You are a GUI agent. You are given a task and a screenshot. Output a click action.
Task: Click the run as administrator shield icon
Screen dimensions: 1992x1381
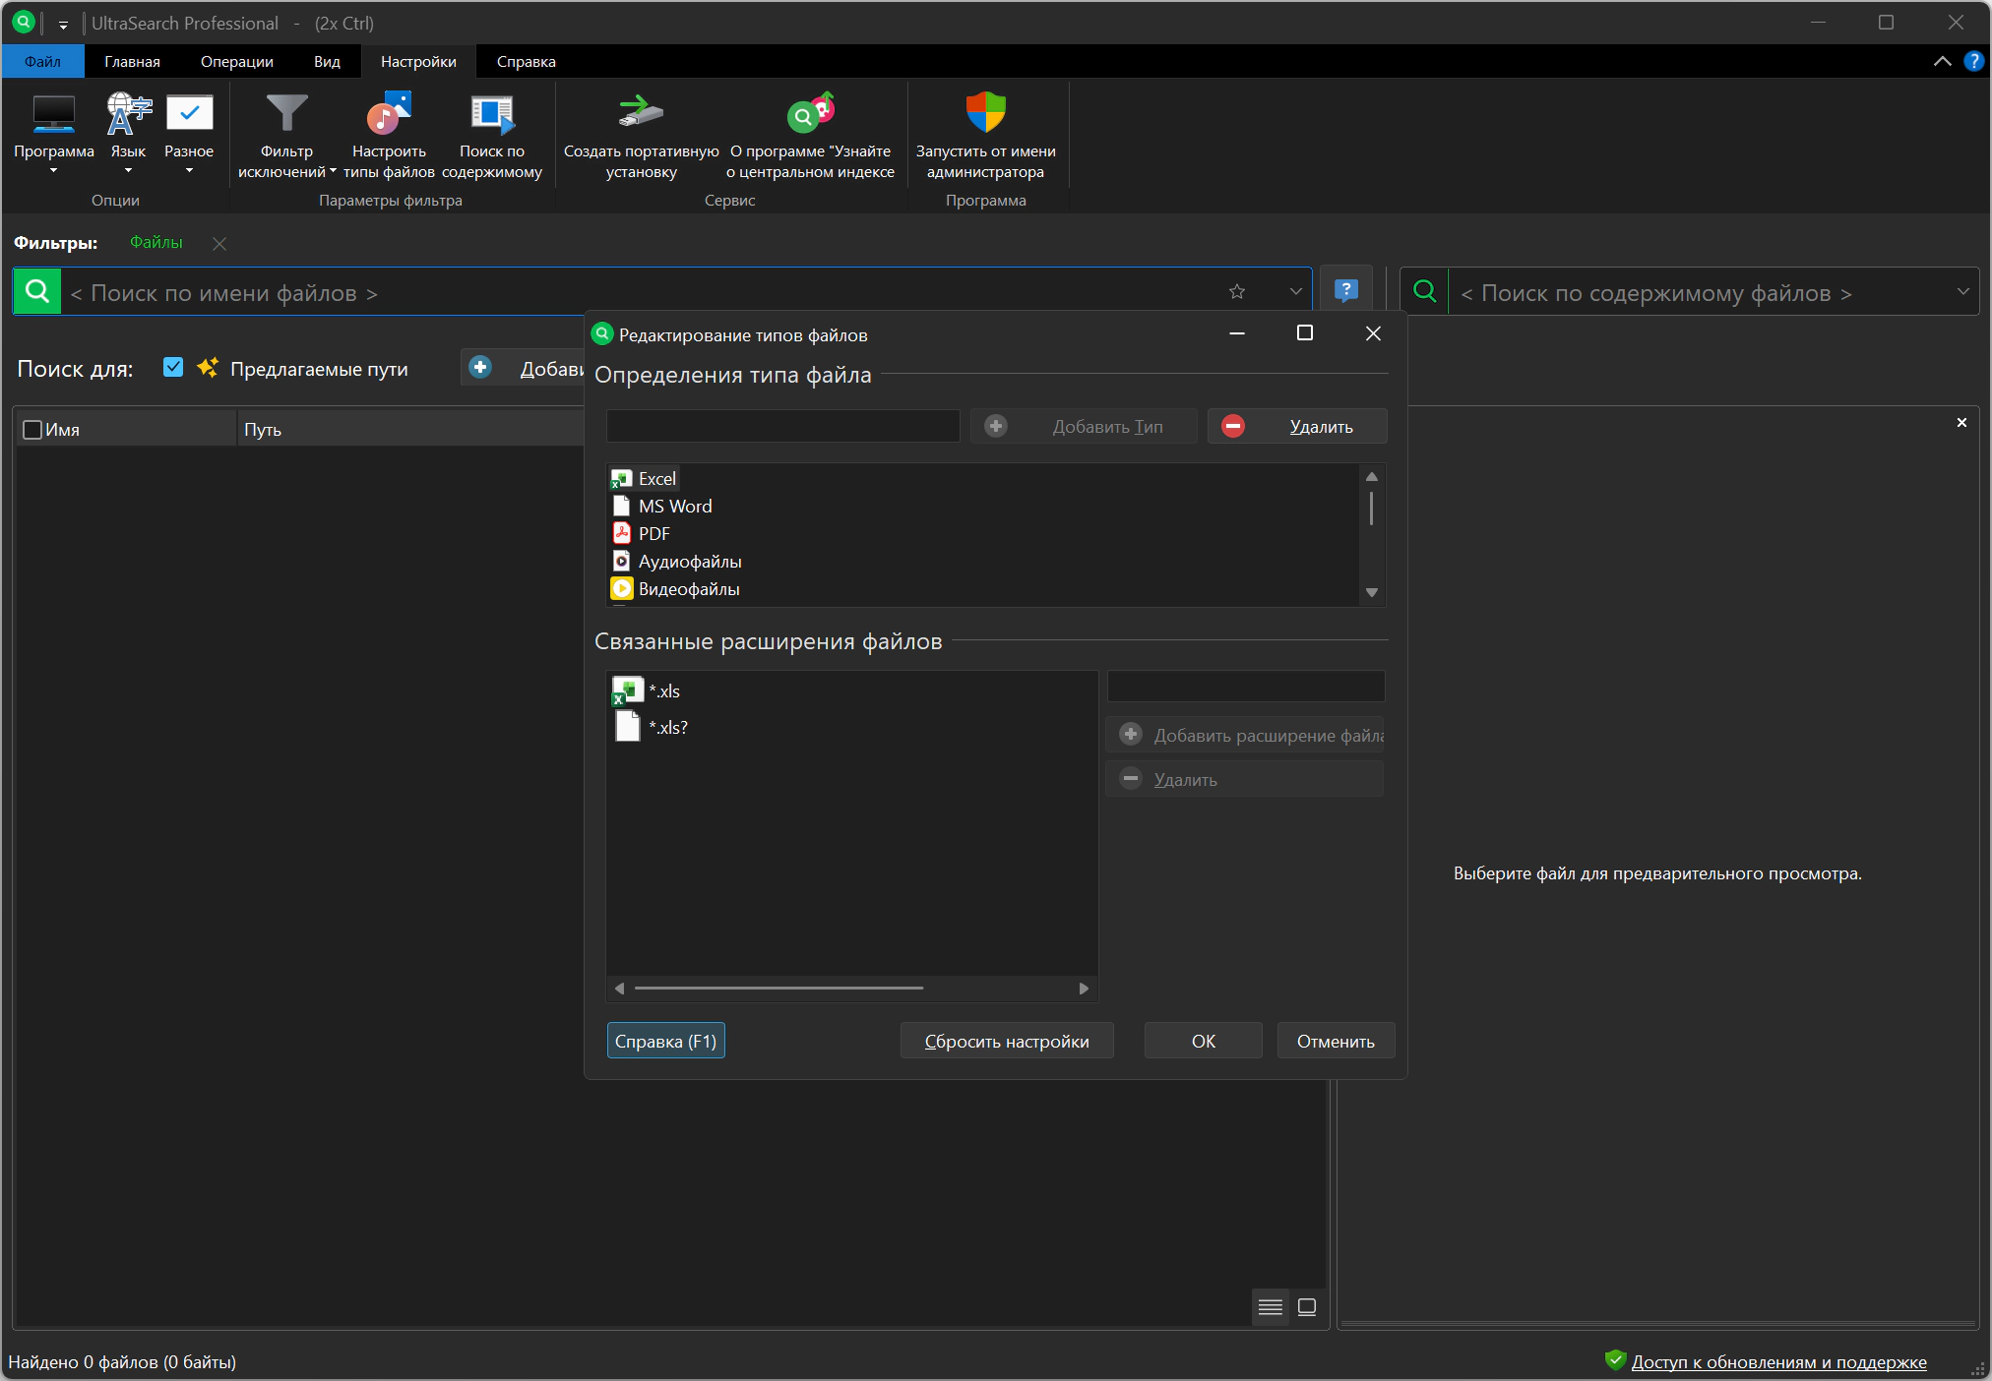[x=985, y=113]
